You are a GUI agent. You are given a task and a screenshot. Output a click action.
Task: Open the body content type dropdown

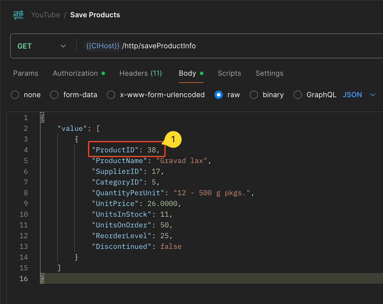(x=373, y=94)
